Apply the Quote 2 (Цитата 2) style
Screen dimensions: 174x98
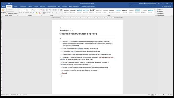[131, 11]
